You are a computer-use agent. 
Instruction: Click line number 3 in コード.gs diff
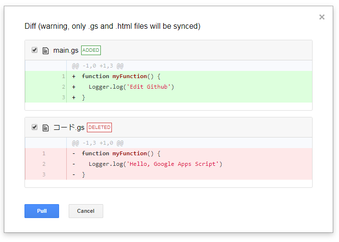click(x=44, y=174)
